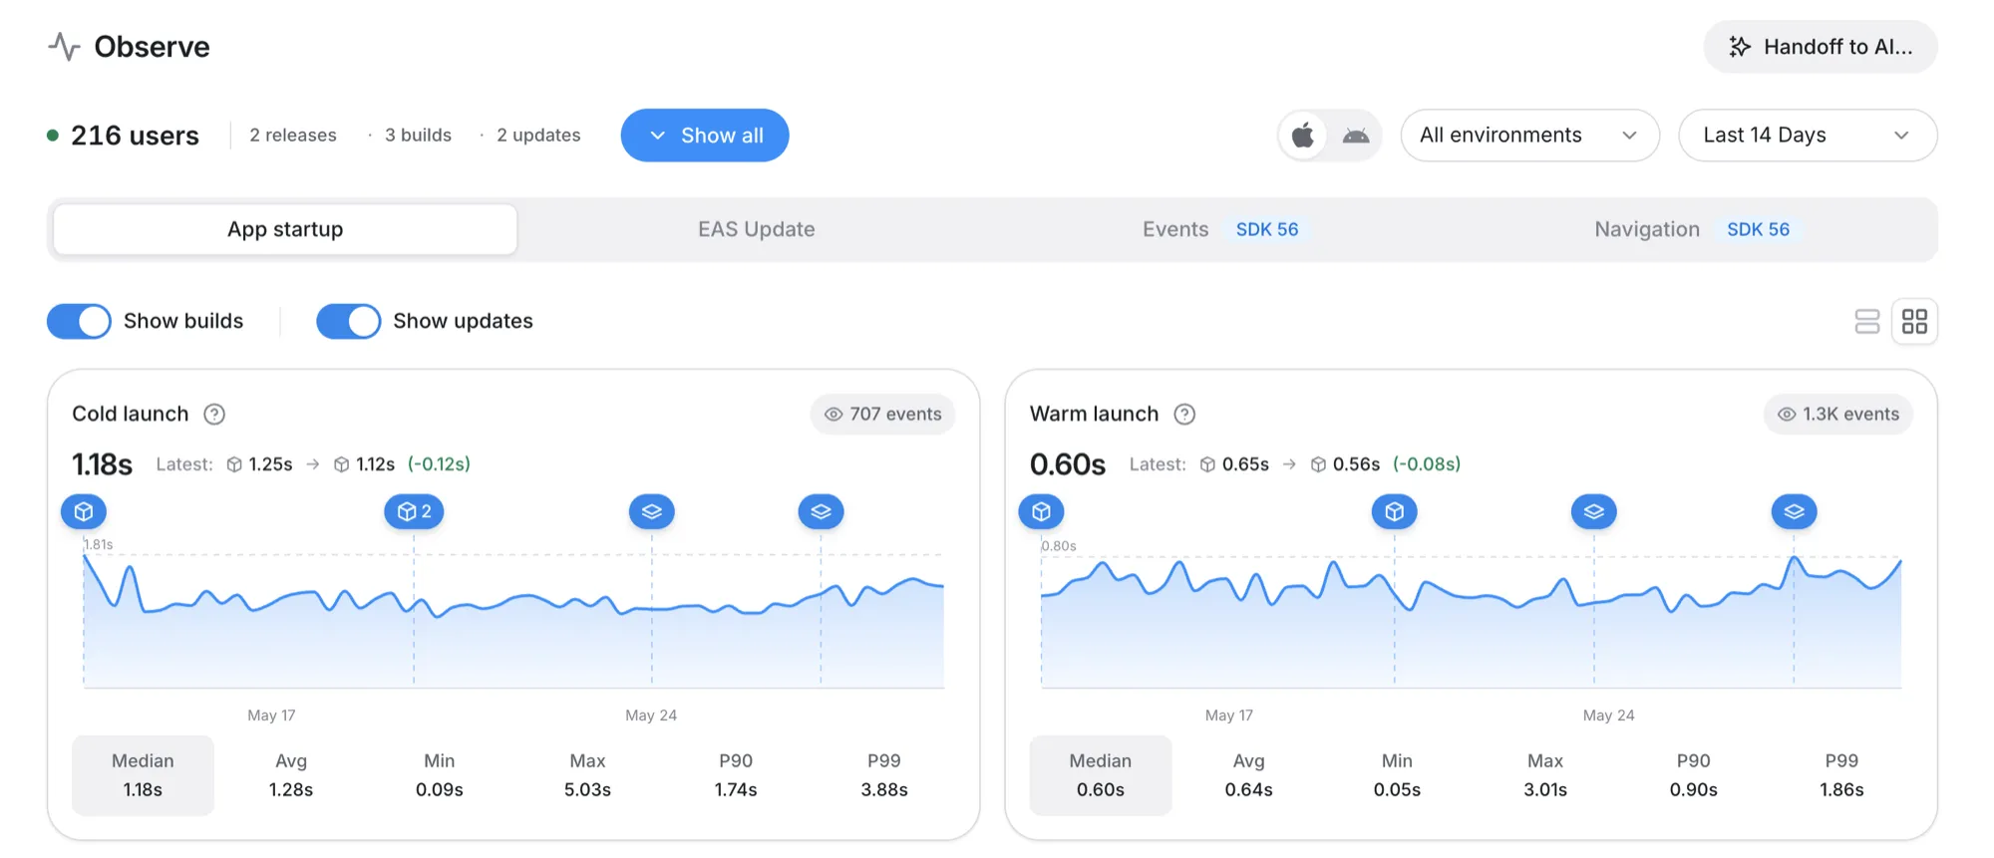Switch to the App startup tab

(285, 229)
